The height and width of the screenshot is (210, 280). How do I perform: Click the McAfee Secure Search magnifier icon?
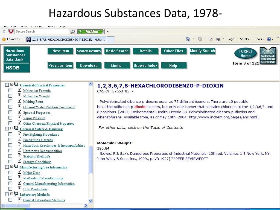(72, 31)
